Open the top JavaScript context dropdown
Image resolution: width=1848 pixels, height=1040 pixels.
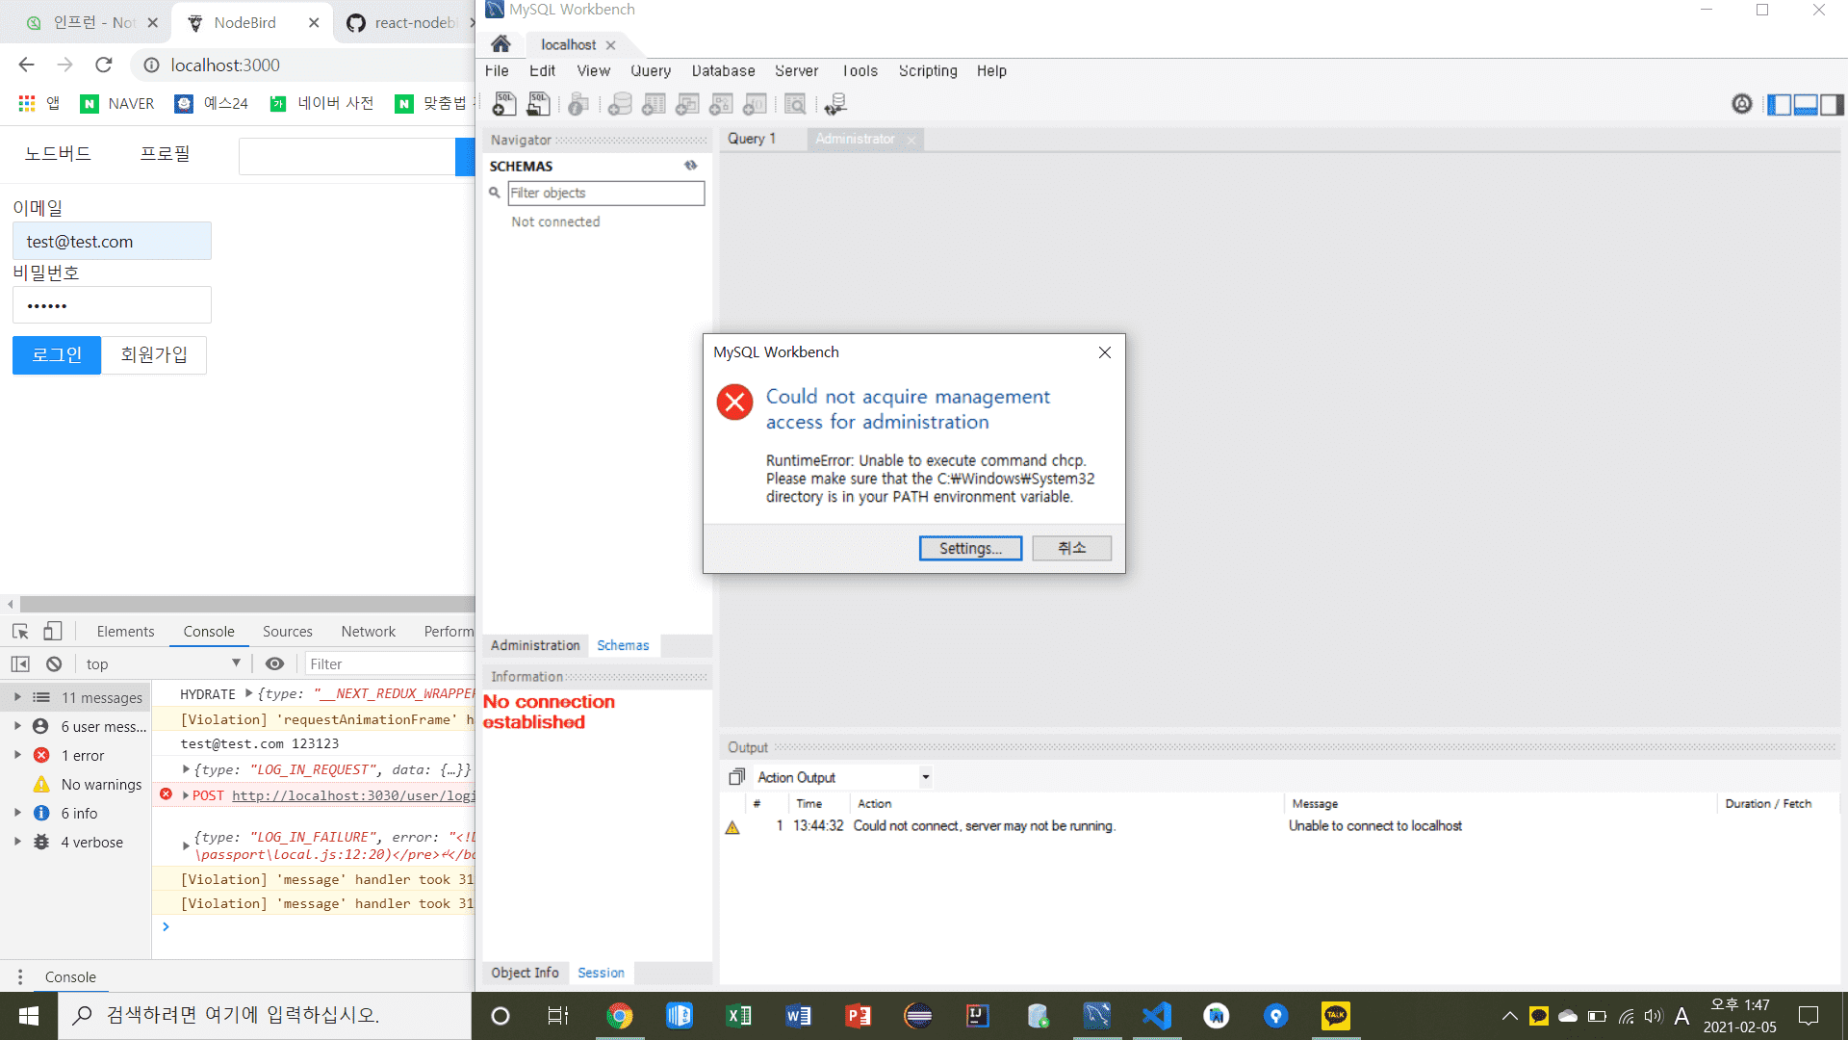pos(164,663)
